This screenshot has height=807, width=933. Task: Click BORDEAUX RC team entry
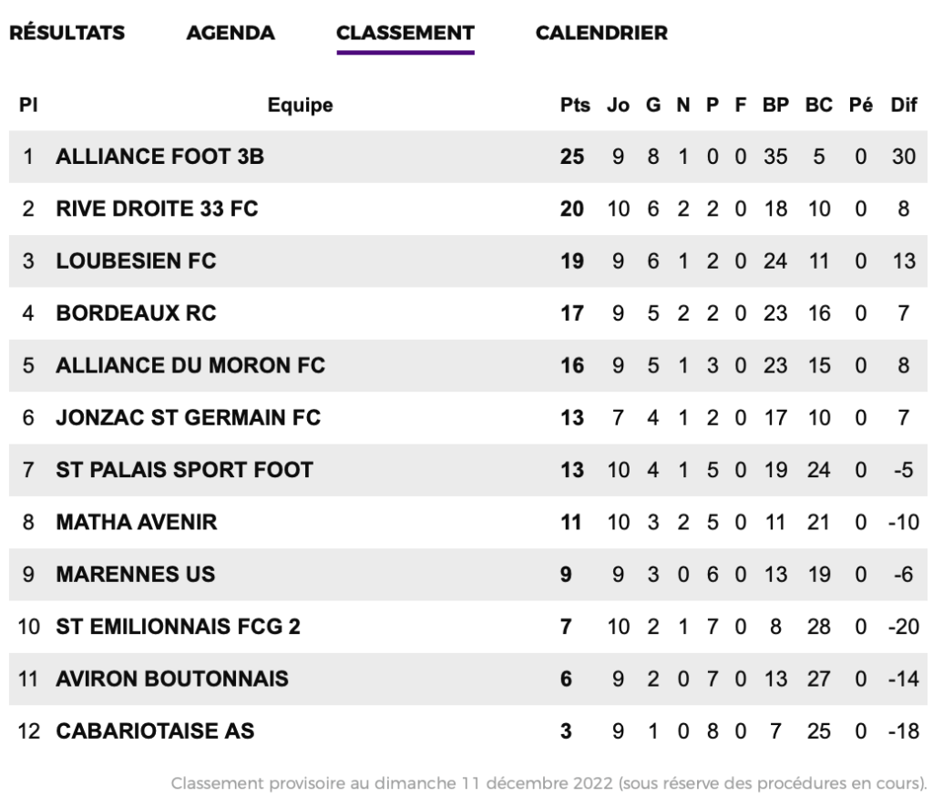click(137, 313)
